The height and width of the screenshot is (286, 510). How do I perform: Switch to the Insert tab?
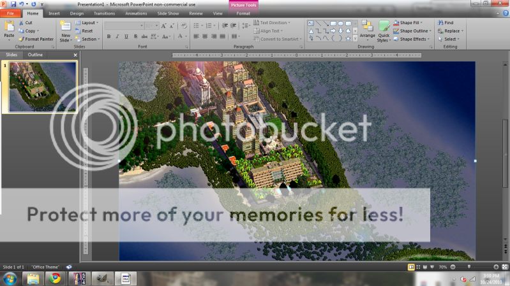pyautogui.click(x=54, y=13)
